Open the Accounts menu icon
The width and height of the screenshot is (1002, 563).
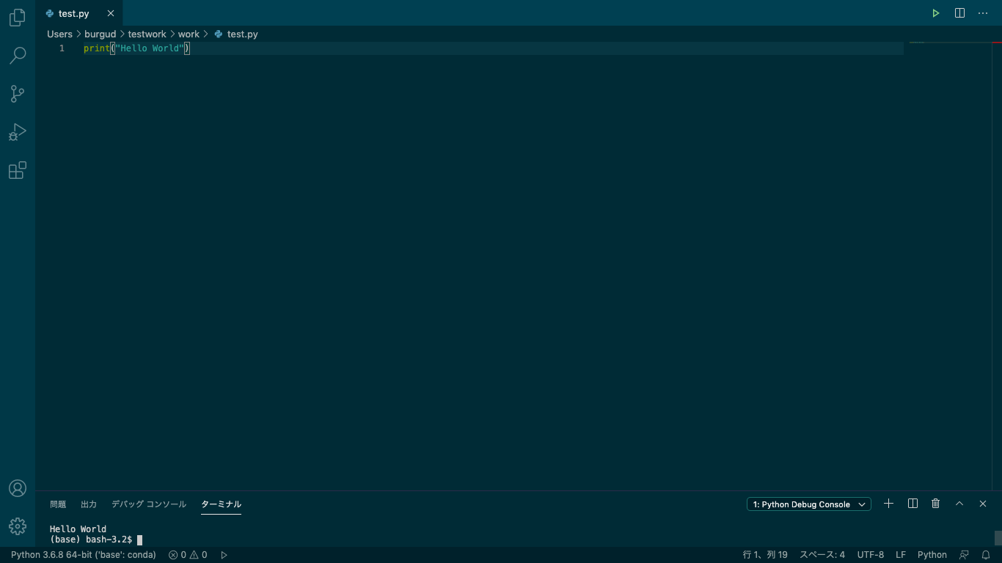(x=18, y=488)
